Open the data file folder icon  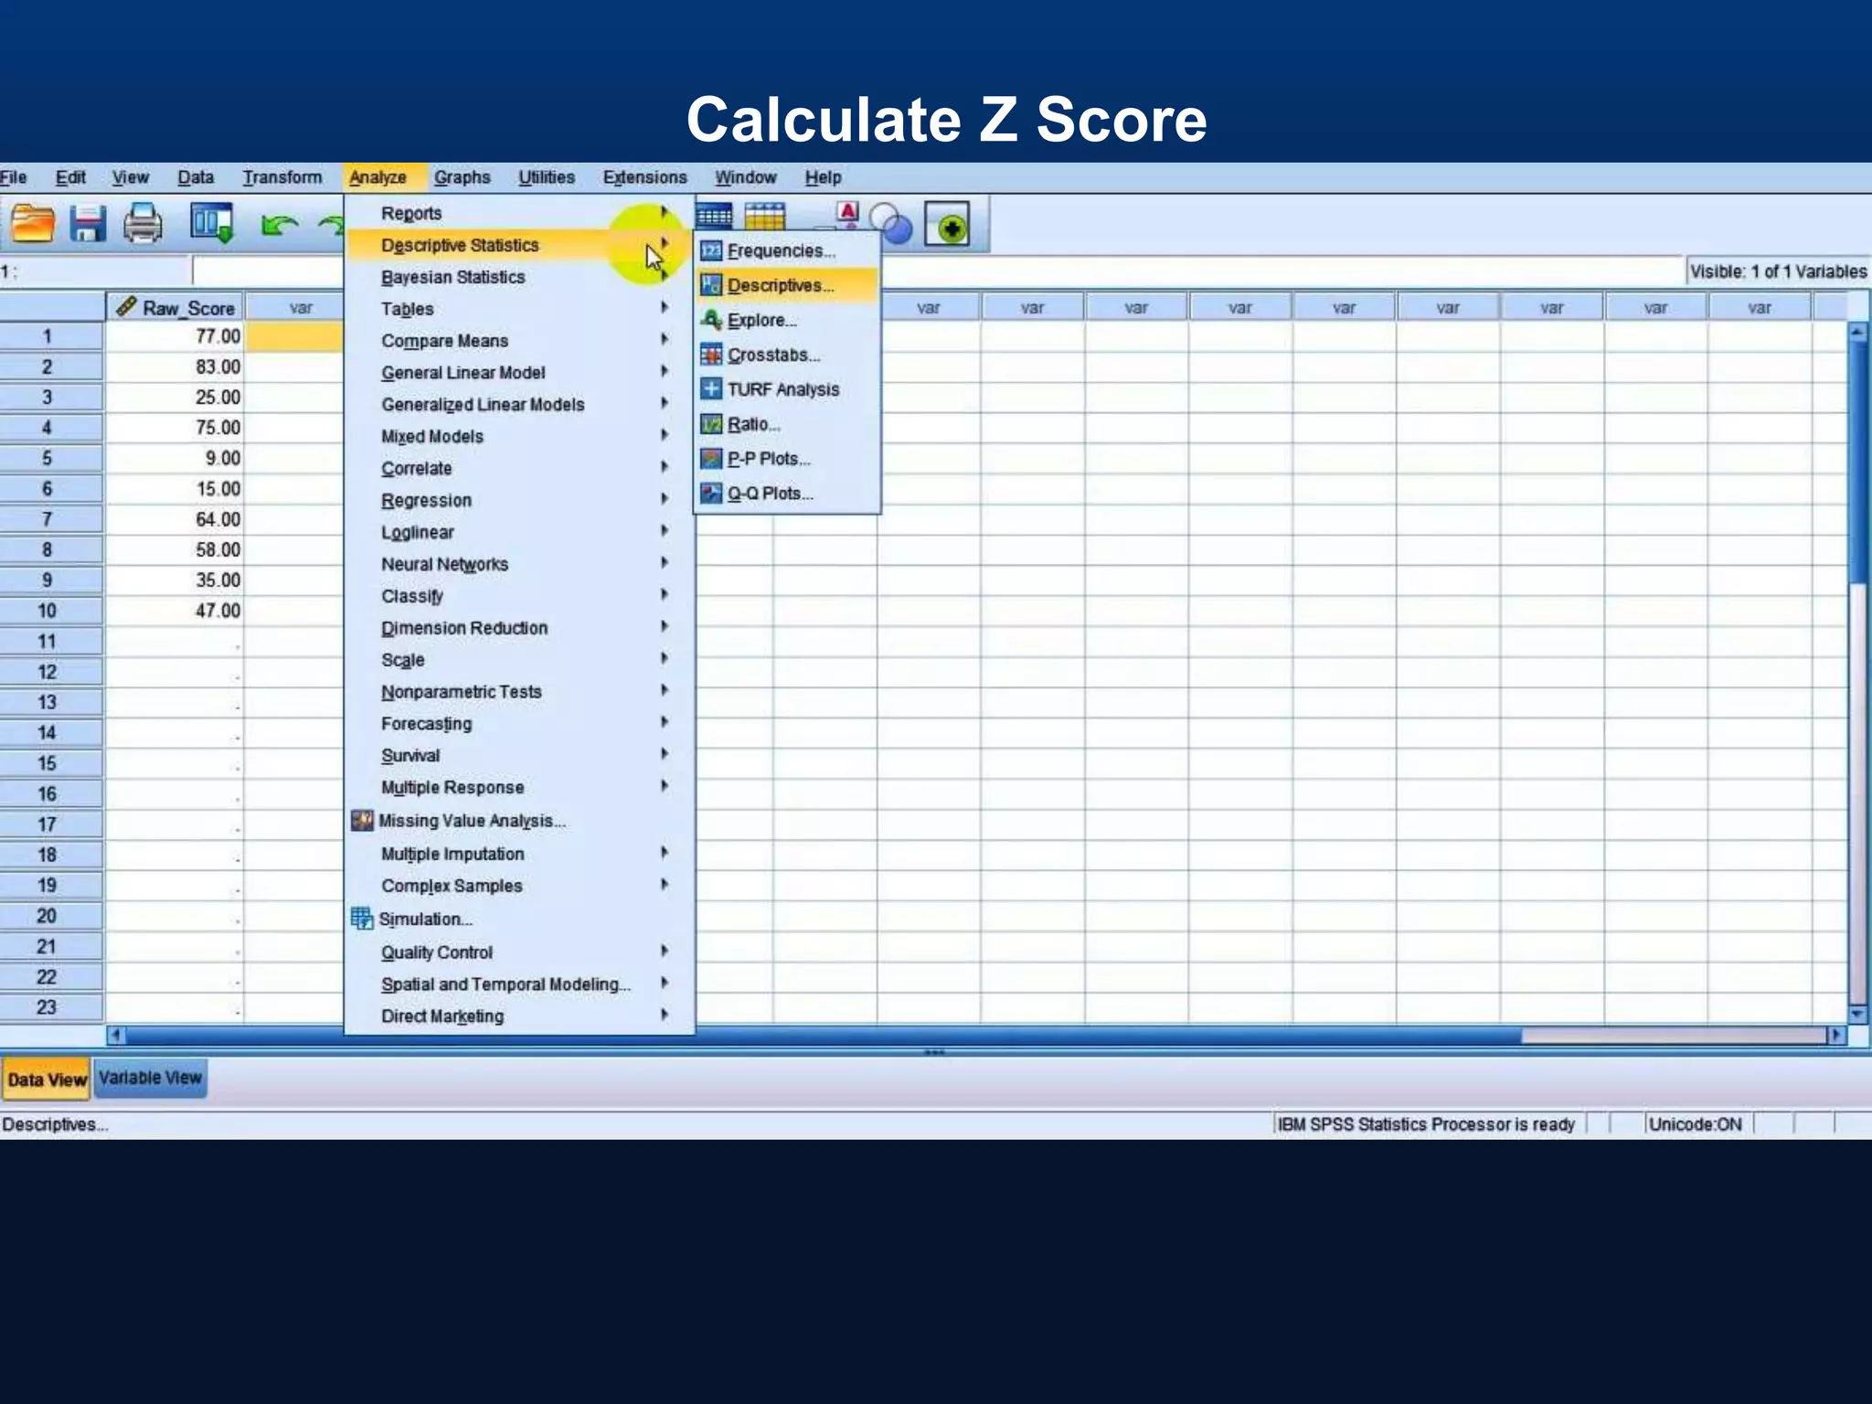coord(33,223)
